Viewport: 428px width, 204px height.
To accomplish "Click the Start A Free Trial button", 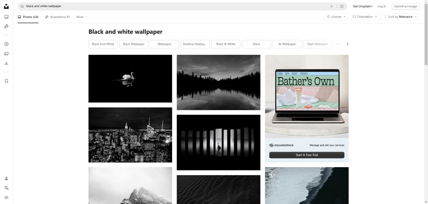I will [307, 155].
